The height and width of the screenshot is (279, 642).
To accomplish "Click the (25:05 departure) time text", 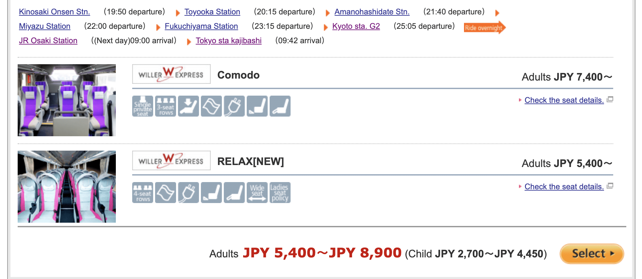I will pyautogui.click(x=424, y=26).
